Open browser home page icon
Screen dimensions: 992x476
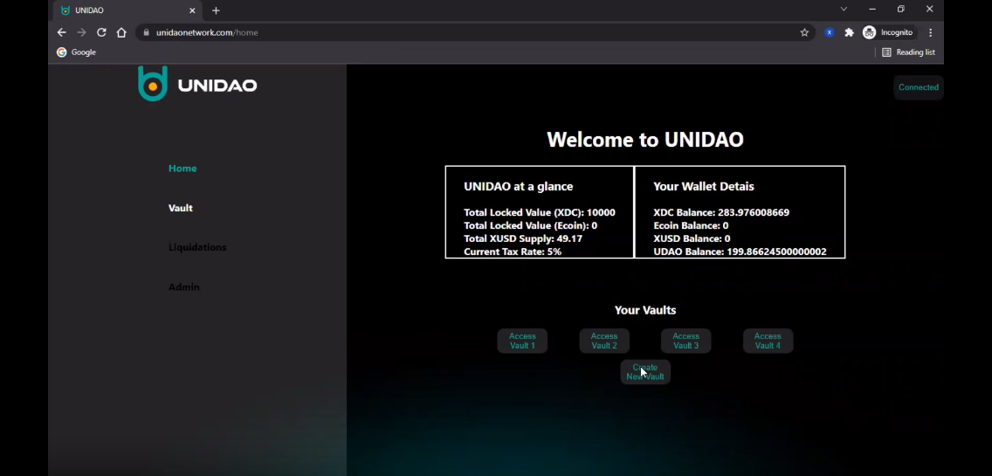(x=121, y=32)
